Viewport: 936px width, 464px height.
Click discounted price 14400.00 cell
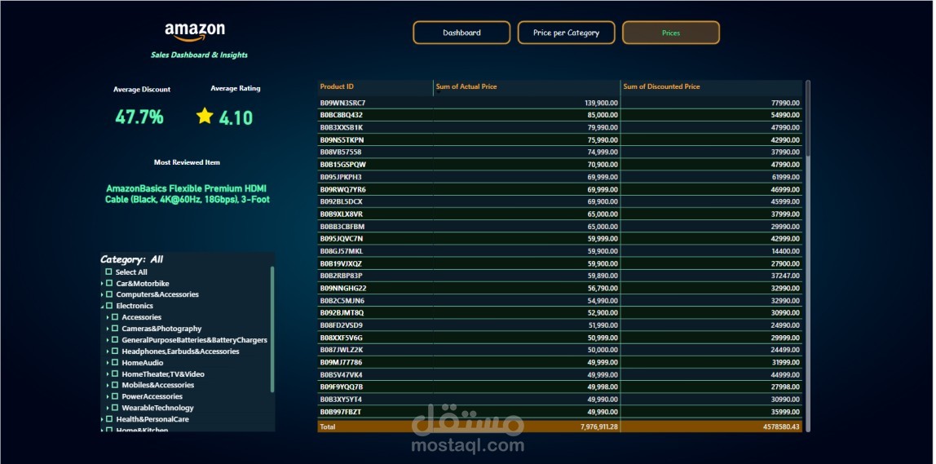coord(786,251)
